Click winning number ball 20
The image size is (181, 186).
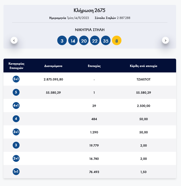coord(84,41)
